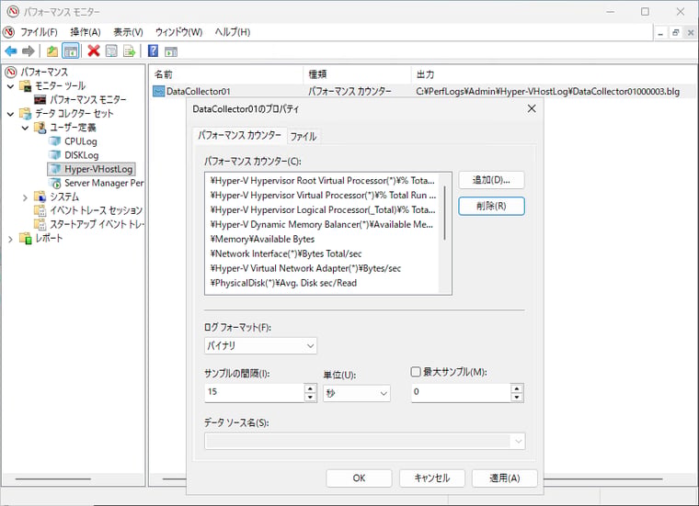The width and height of the screenshot is (699, 506).
Task: Click DataCollector01 row icon in list
Action: [158, 91]
